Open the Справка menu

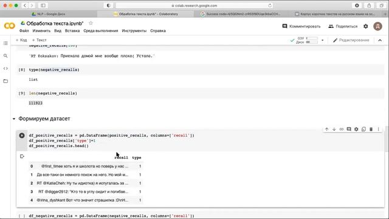[158, 31]
